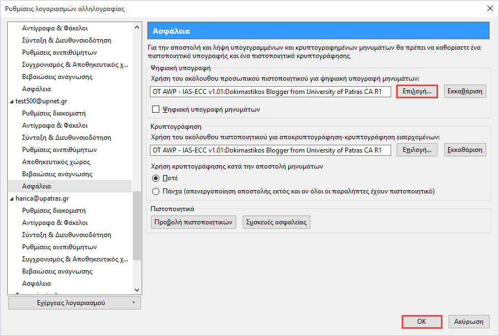Click the account tree scrollbar thumb
The height and width of the screenshot is (336, 499).
(x=137, y=225)
